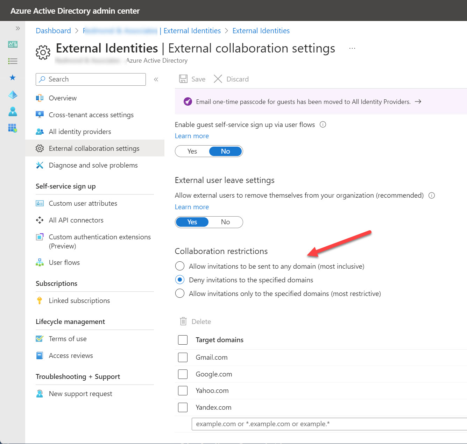
Task: Focus the menu Search box
Action: coord(91,79)
